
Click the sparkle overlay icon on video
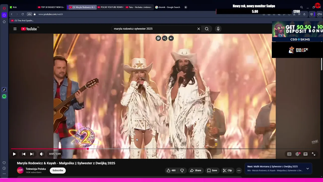[165, 38]
